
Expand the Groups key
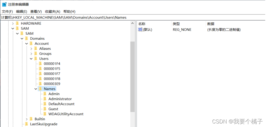point(31,54)
